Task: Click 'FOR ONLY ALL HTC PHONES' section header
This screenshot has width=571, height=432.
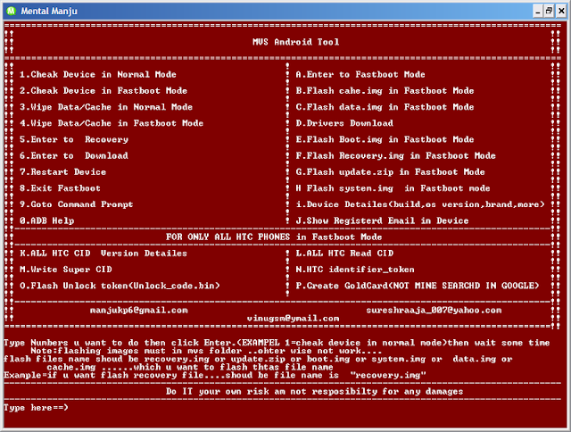Action: tap(274, 237)
